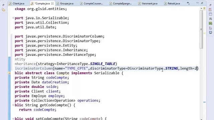
Task: Switch to the Client.java editor tab
Action: [x=17, y=4]
